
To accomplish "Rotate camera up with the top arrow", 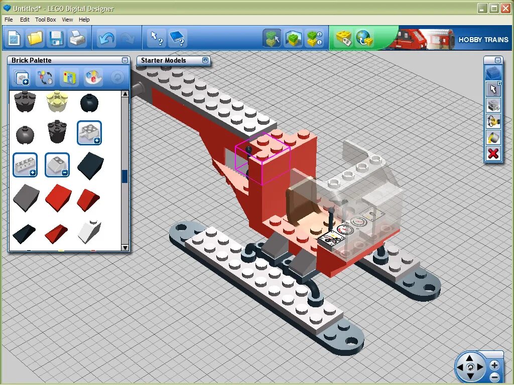I will tap(470, 358).
